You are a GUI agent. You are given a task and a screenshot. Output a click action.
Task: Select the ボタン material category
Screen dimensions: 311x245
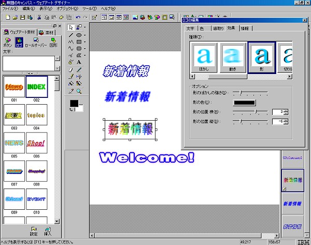pyautogui.click(x=8, y=42)
